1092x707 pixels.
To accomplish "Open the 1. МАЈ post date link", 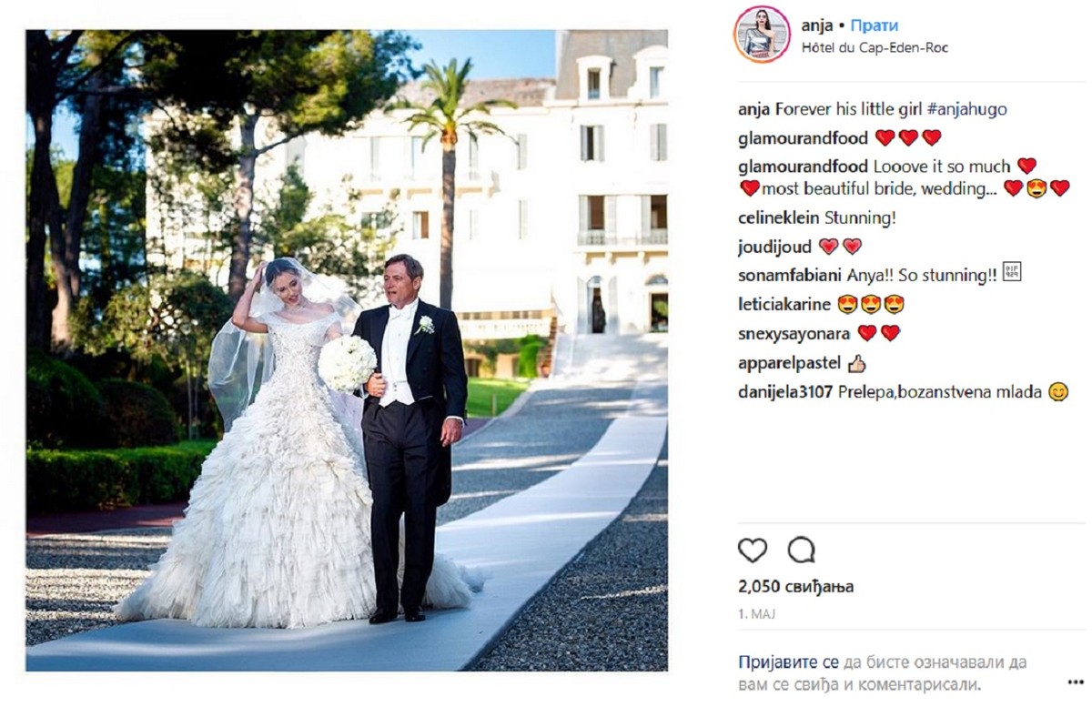I will click(755, 615).
